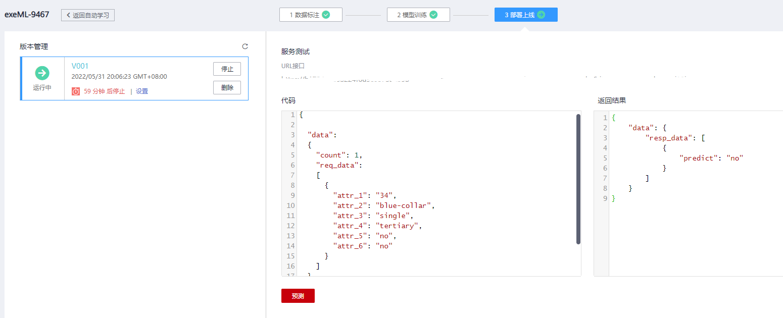Open the V001 version link
783x318 pixels.
click(80, 66)
